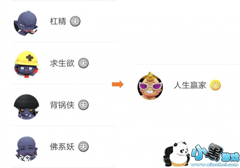Viewport: 240px width, 168px height.
Task: Select the 杠精 title text
Action: click(58, 21)
